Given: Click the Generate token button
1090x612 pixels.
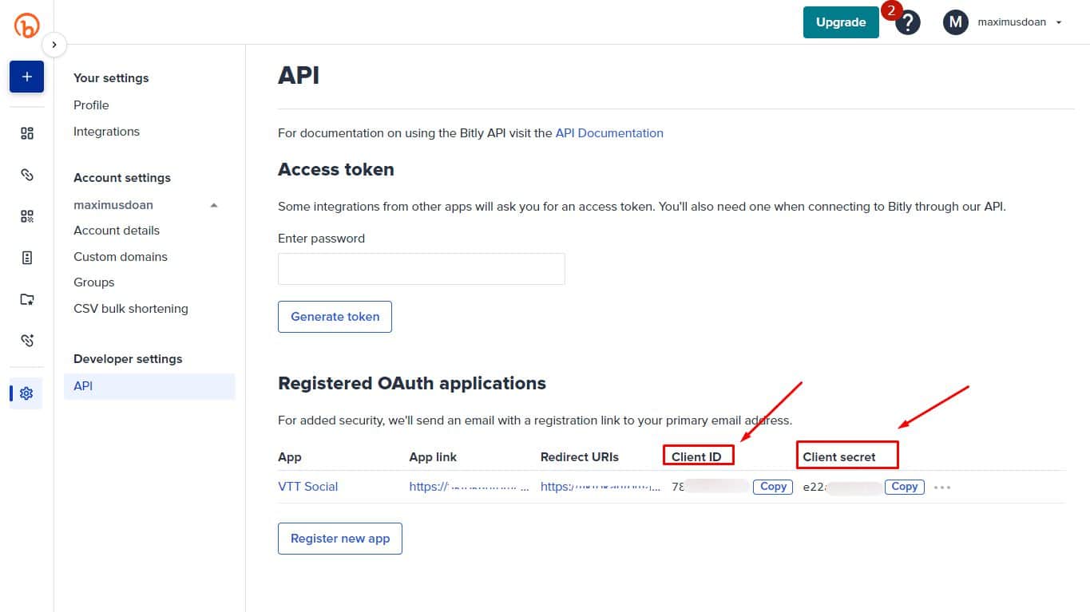Looking at the screenshot, I should click(335, 317).
